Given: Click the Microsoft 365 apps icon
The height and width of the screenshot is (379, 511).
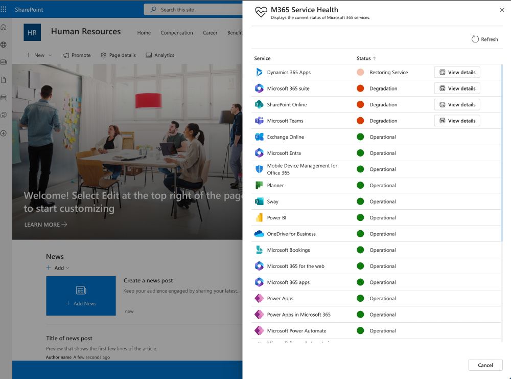Looking at the screenshot, I should click(259, 282).
